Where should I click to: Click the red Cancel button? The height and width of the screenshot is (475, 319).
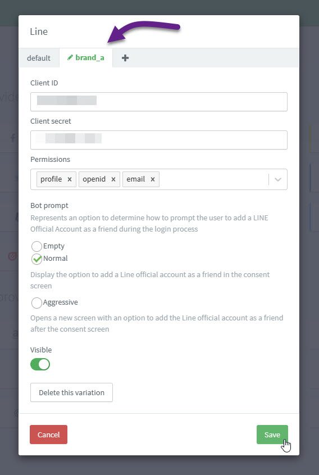(x=48, y=435)
